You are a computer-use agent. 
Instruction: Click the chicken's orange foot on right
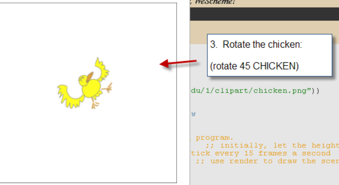[107, 88]
